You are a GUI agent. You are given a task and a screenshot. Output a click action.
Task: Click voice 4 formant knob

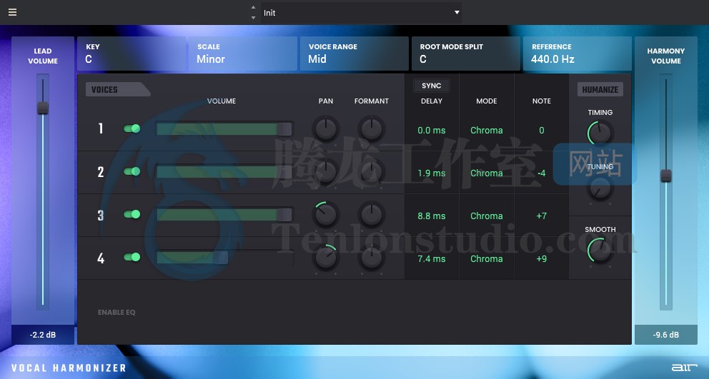tap(372, 258)
